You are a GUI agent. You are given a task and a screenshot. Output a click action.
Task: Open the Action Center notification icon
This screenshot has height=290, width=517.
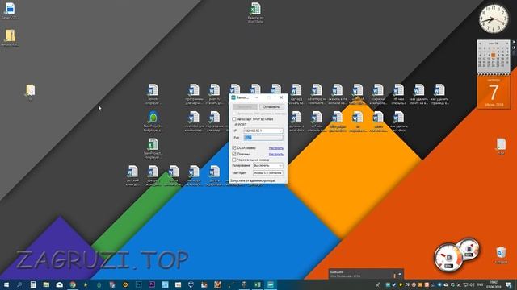coord(508,284)
